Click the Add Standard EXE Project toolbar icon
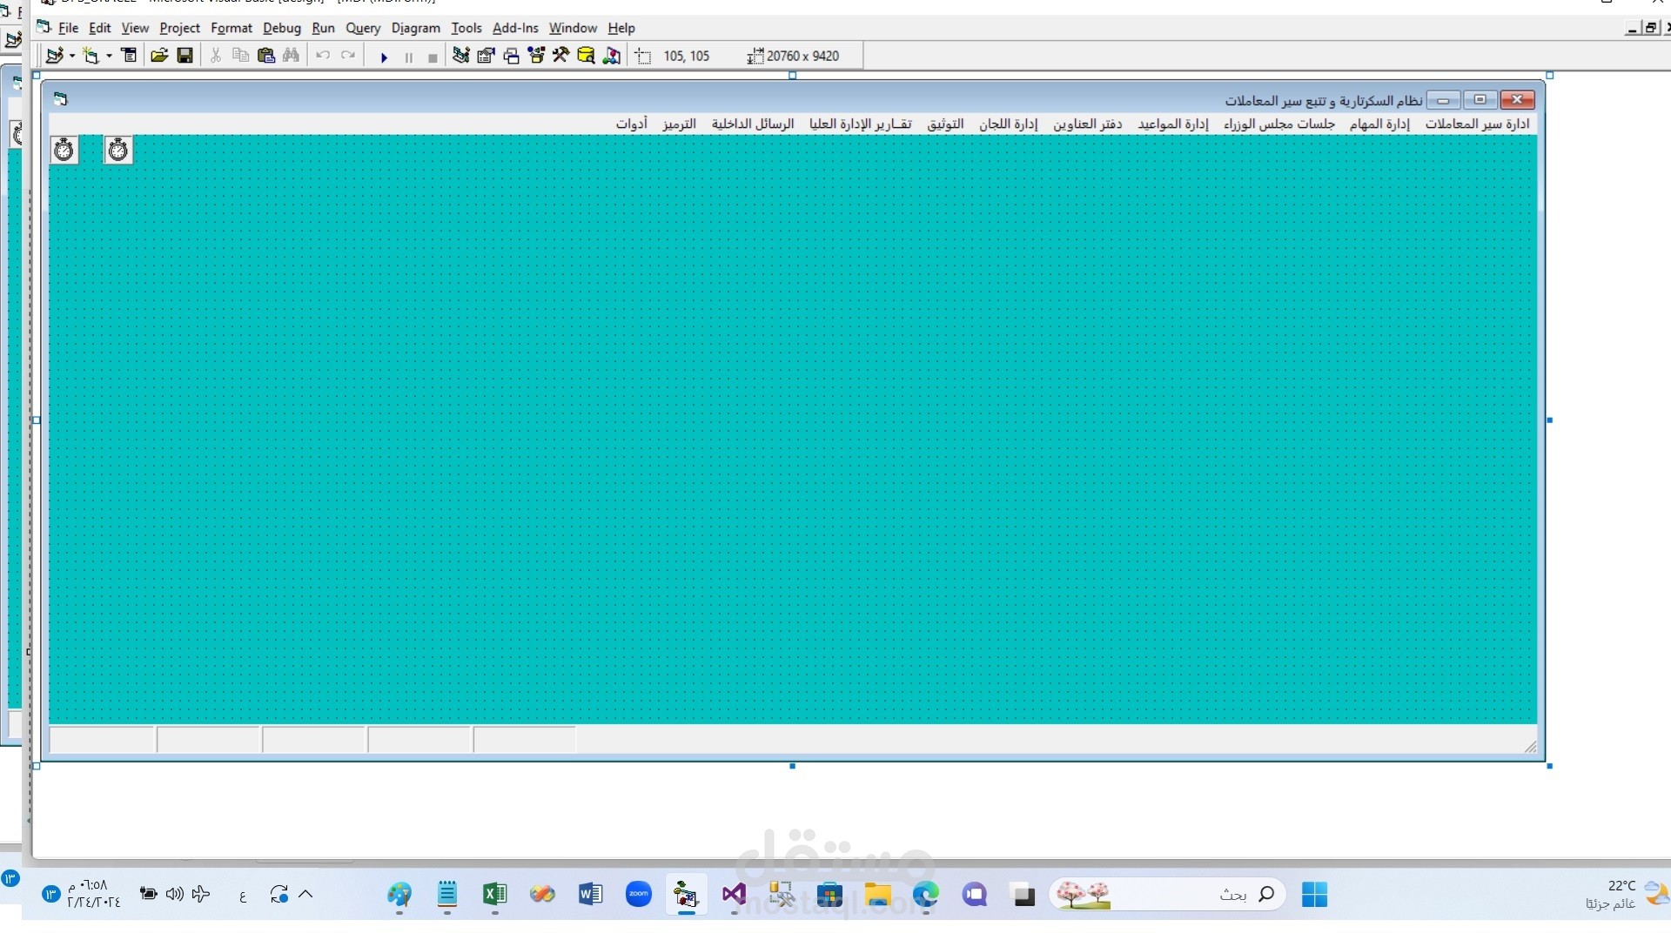Image resolution: width=1671 pixels, height=940 pixels. (54, 56)
